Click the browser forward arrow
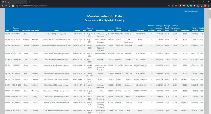Viewport: 211px width, 114px height. 6,6
